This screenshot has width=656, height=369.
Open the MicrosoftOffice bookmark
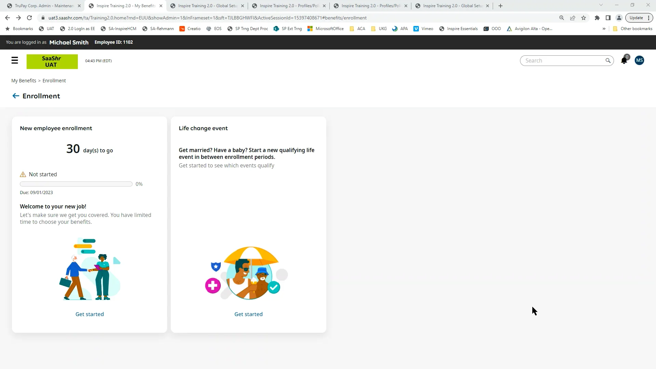point(326,29)
